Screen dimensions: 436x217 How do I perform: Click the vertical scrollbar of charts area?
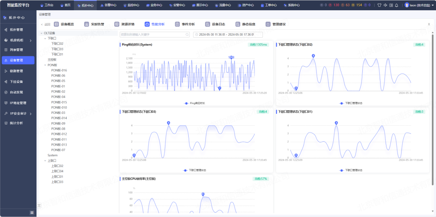(433, 109)
